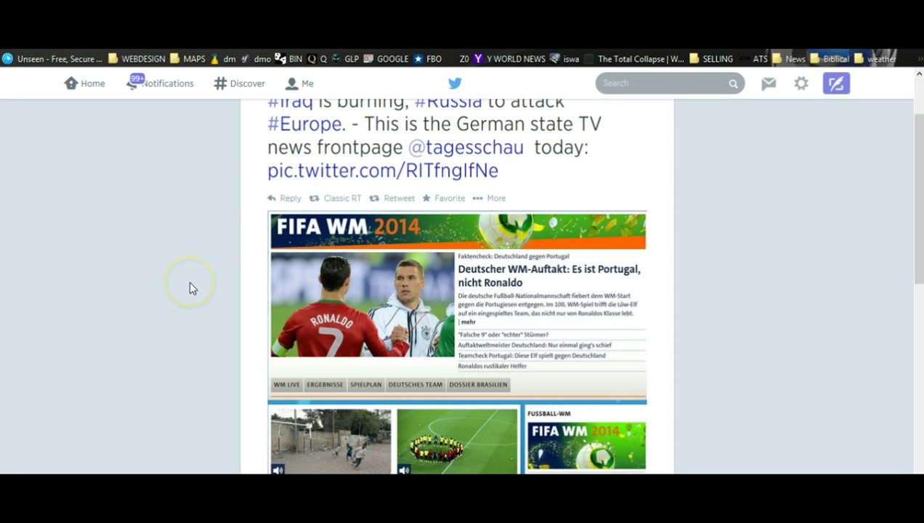Viewport: 924px width, 523px height.
Task: Open the dm bookmark
Action: click(x=223, y=59)
